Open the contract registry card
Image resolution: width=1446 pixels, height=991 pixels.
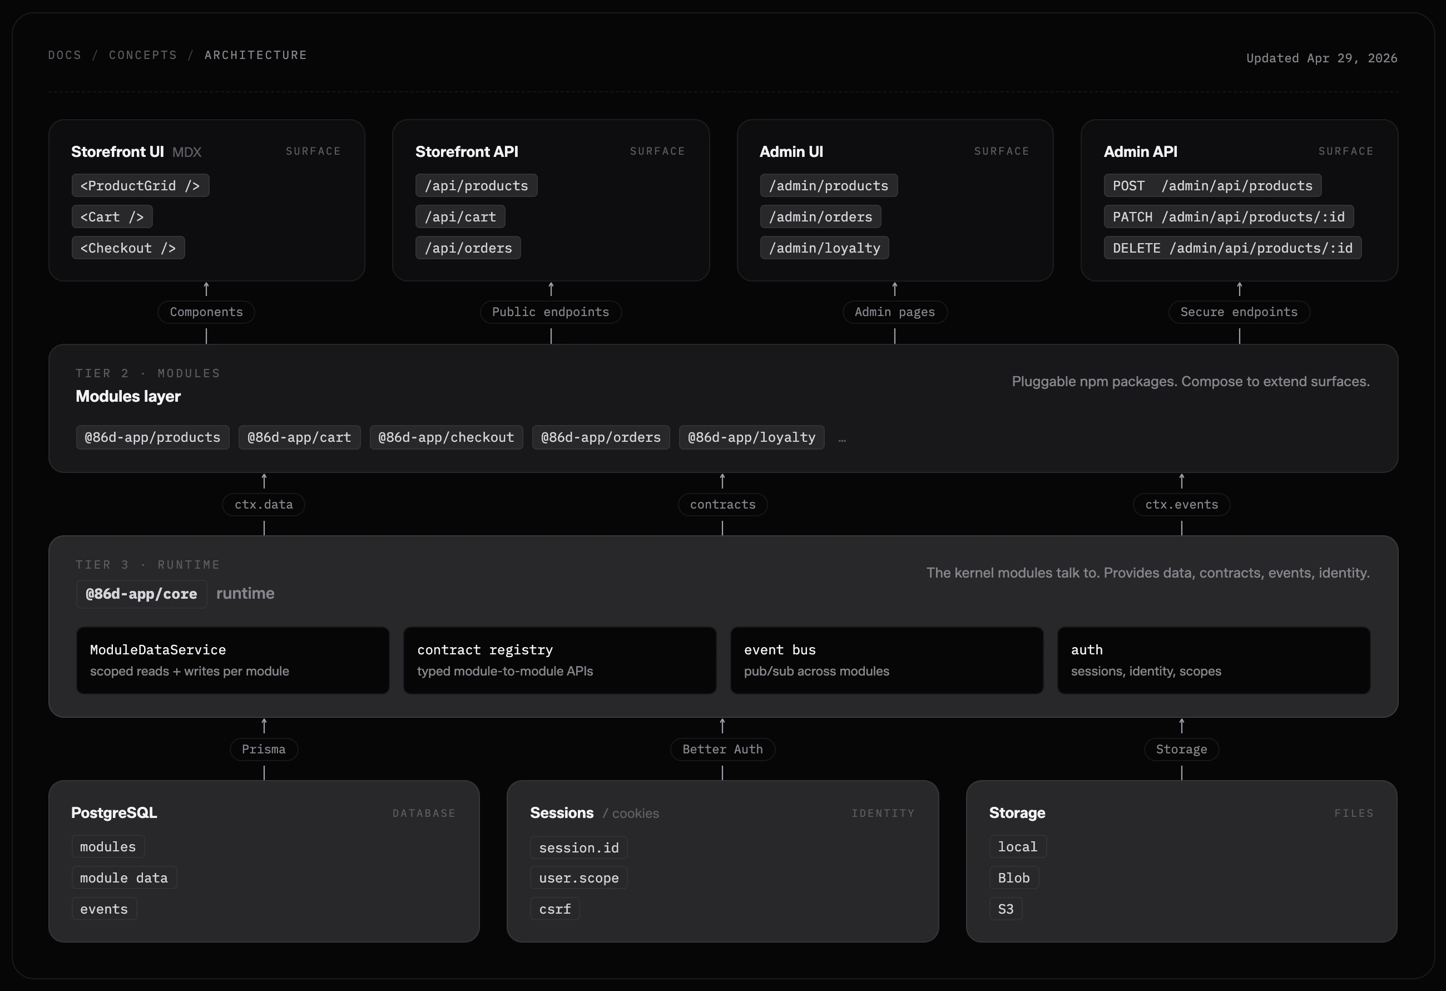[x=560, y=660]
